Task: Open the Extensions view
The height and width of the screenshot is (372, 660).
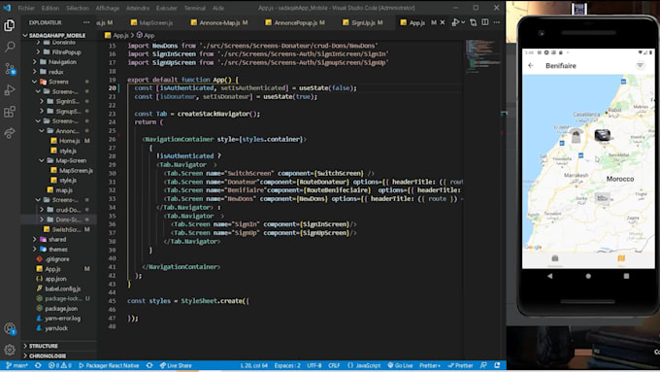Action: (x=10, y=112)
